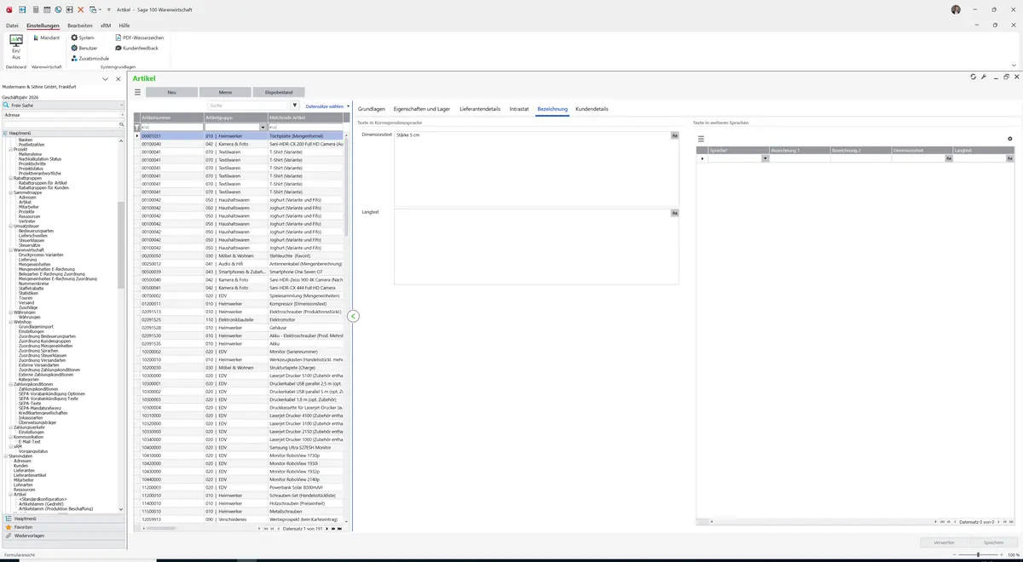The width and height of the screenshot is (1023, 562).
Task: Click the Aa button next to Dimensionstext
Action: point(674,135)
